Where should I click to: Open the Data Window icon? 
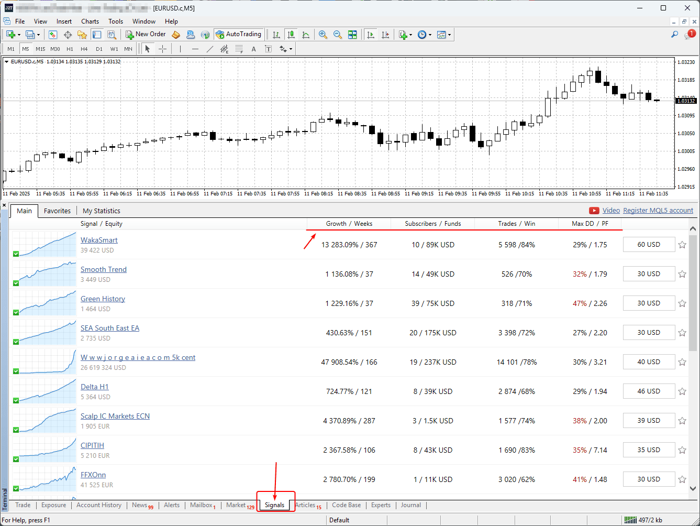click(x=68, y=35)
